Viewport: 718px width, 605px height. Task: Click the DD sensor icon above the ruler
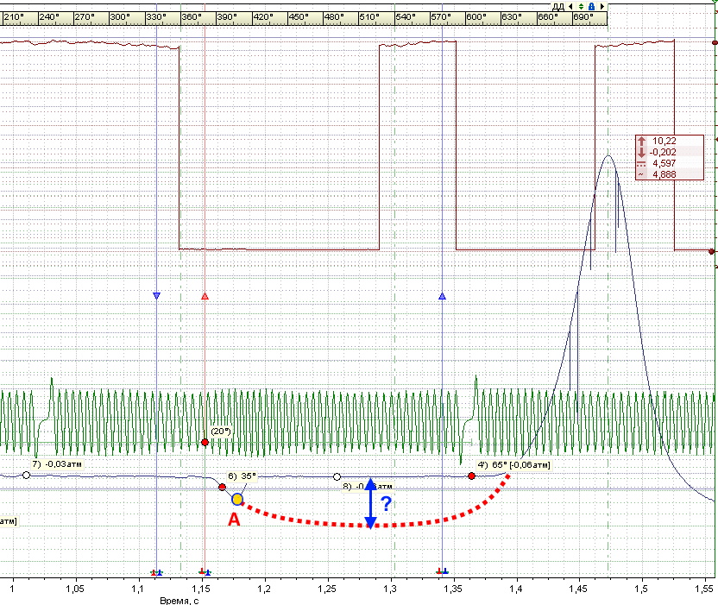click(x=558, y=6)
